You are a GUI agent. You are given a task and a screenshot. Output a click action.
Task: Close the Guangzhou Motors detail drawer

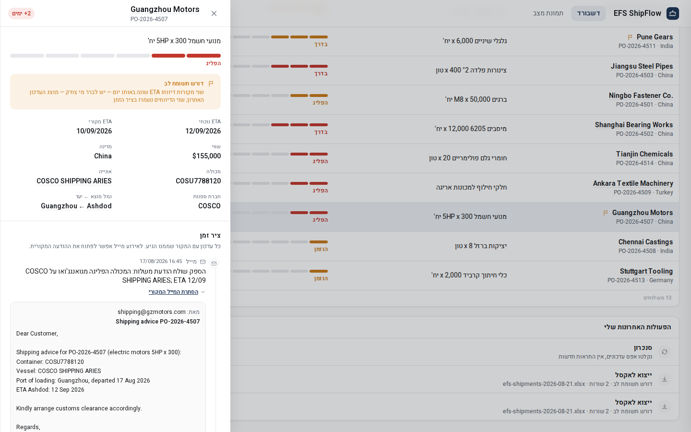[214, 13]
